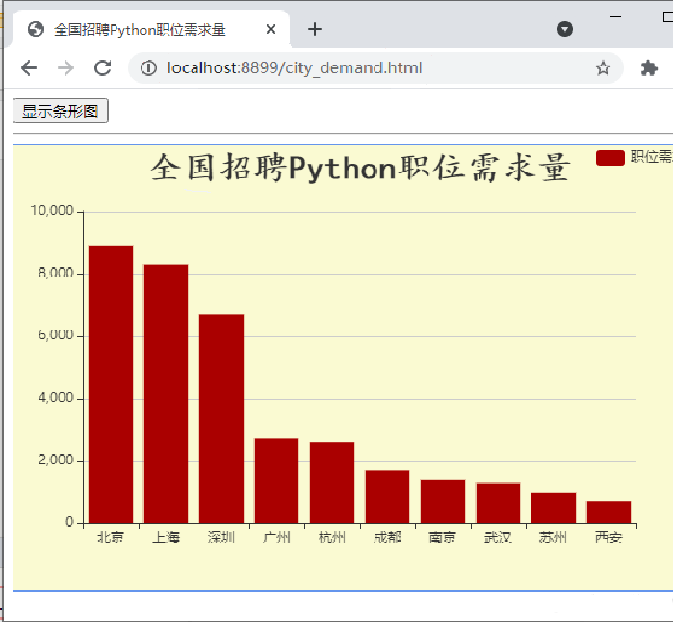Minimize the browser window
The height and width of the screenshot is (634, 673).
click(x=615, y=16)
